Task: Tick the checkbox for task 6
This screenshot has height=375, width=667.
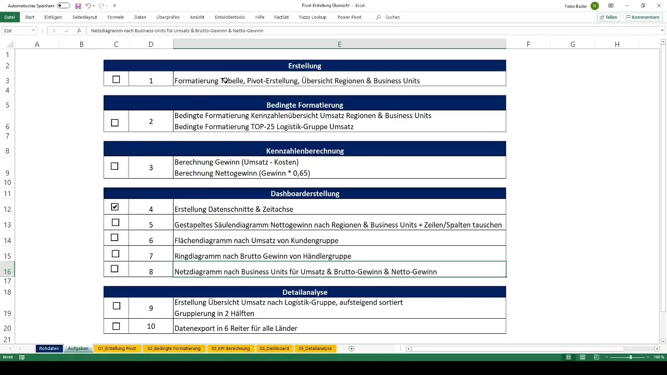Action: [x=115, y=238]
